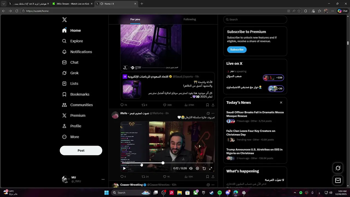This screenshot has width=350, height=197.
Task: Open video settings gear
Action: (x=197, y=169)
